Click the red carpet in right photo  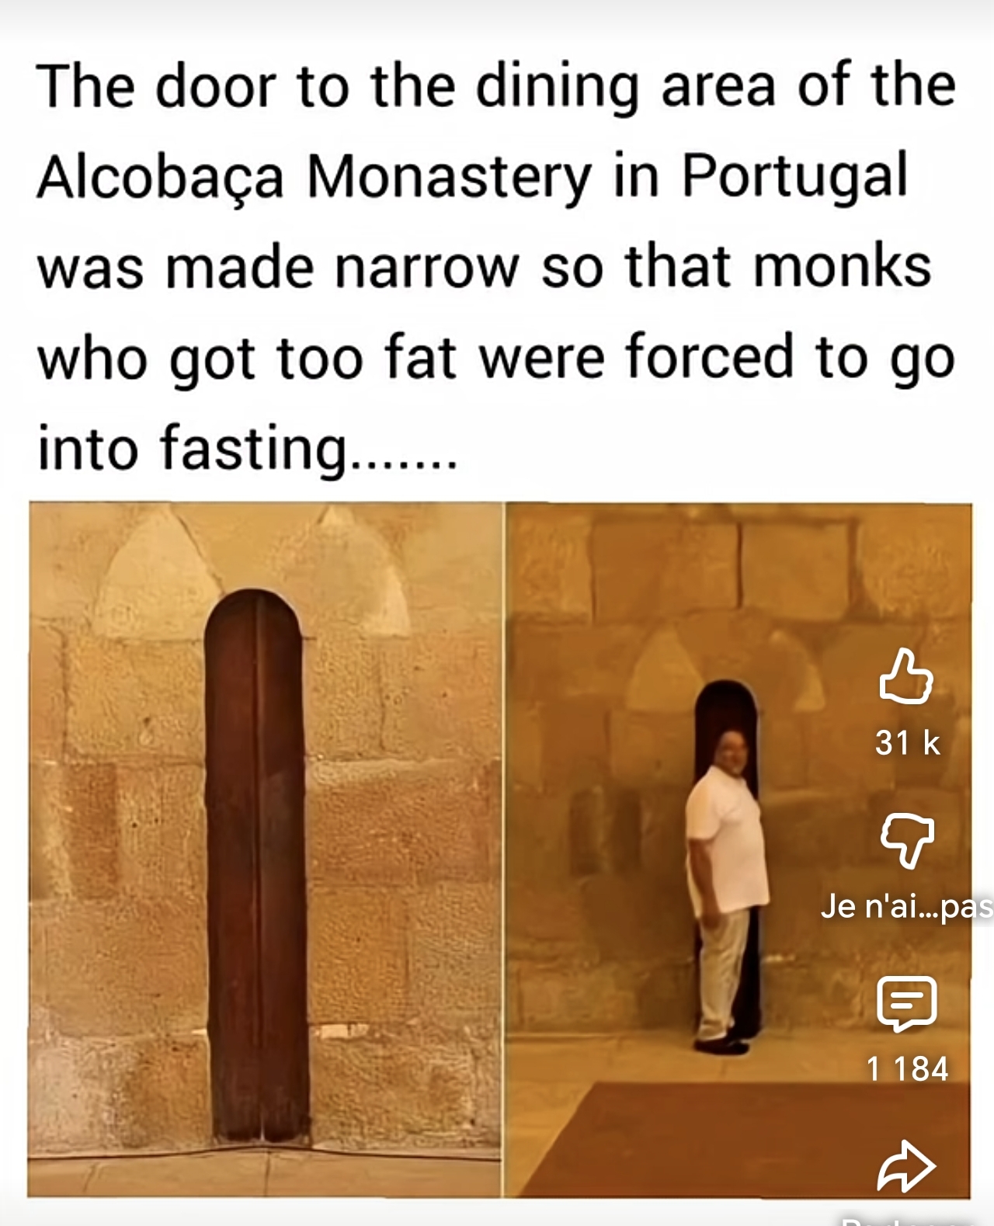744,1137
